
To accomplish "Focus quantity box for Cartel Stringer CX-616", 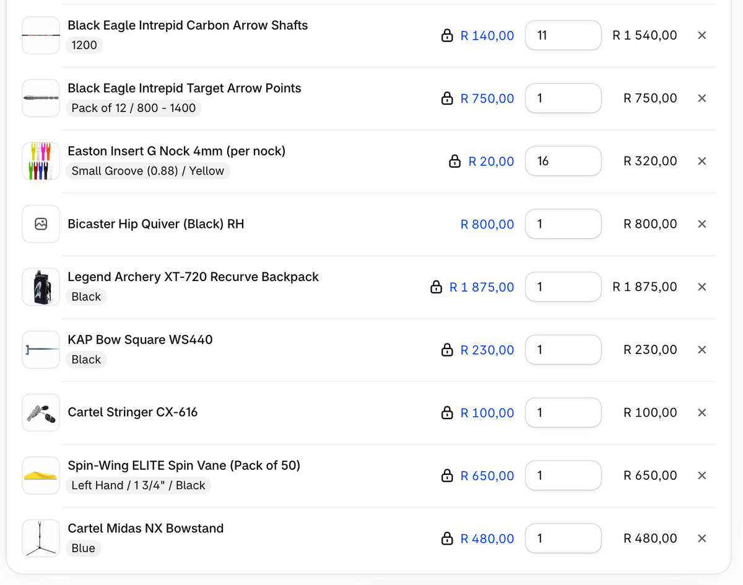I will coord(563,412).
